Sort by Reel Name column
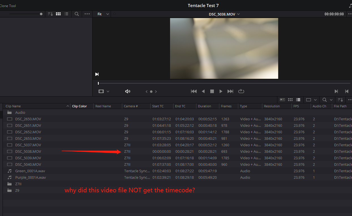Image resolution: width=352 pixels, height=216 pixels. (x=103, y=106)
